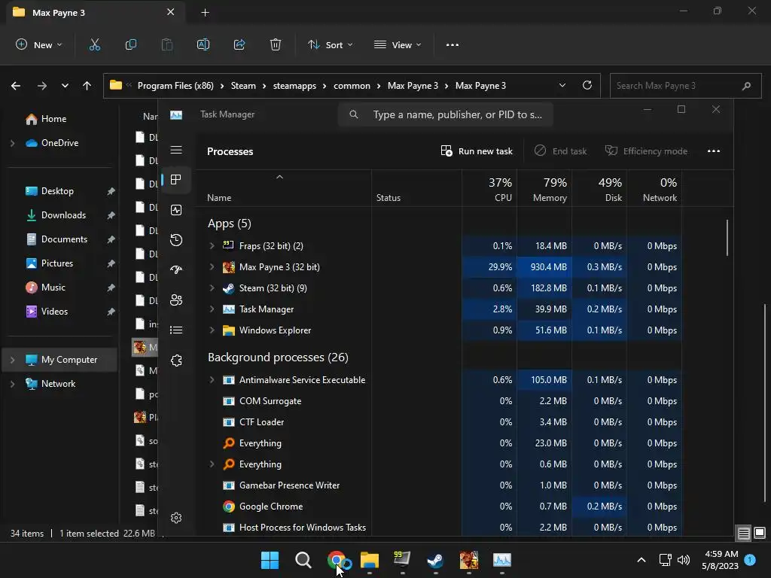Open the Performance page in Task Manager sidebar

coord(176,210)
